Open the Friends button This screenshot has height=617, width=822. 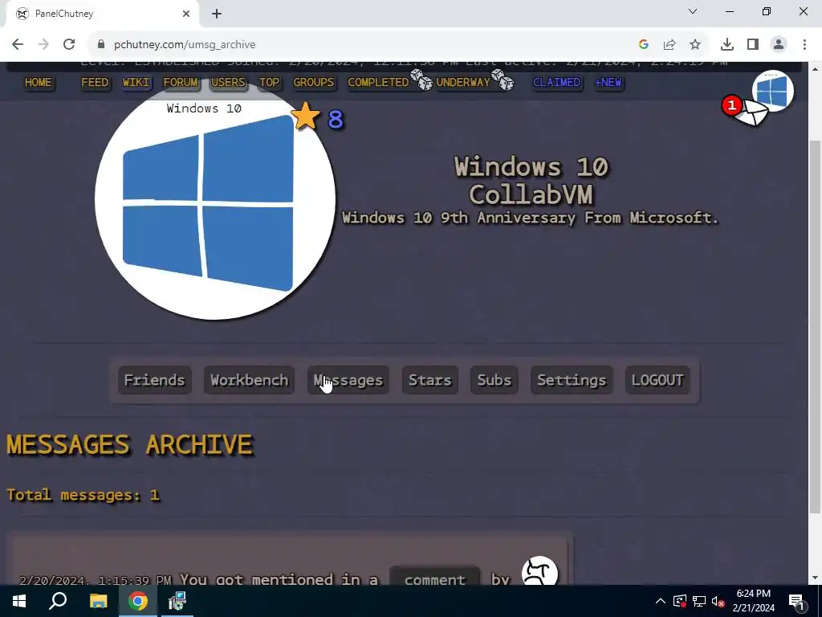(x=155, y=380)
